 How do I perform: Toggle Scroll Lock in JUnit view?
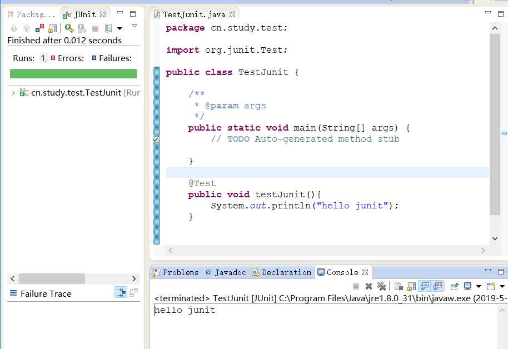click(52, 28)
